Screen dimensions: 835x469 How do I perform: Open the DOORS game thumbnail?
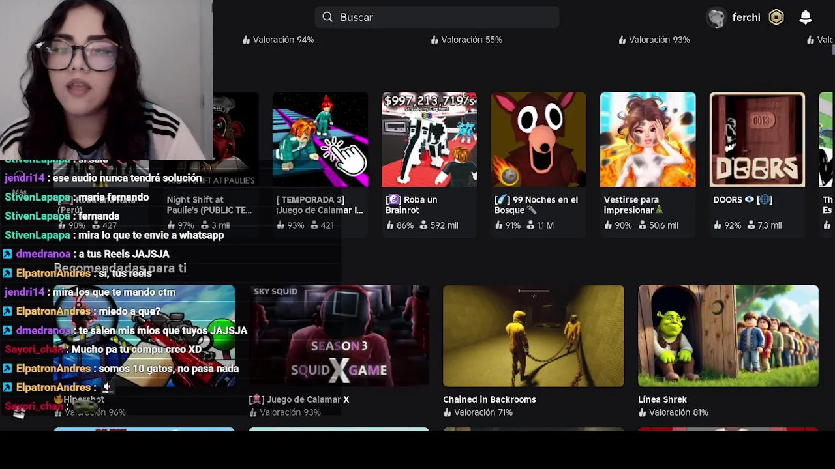coord(757,139)
